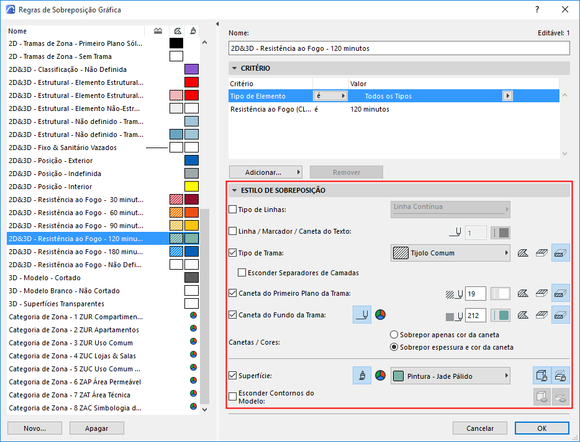Check Esconder Separadores de Camadas
Viewport: 580px width, 442px height.
(242, 273)
